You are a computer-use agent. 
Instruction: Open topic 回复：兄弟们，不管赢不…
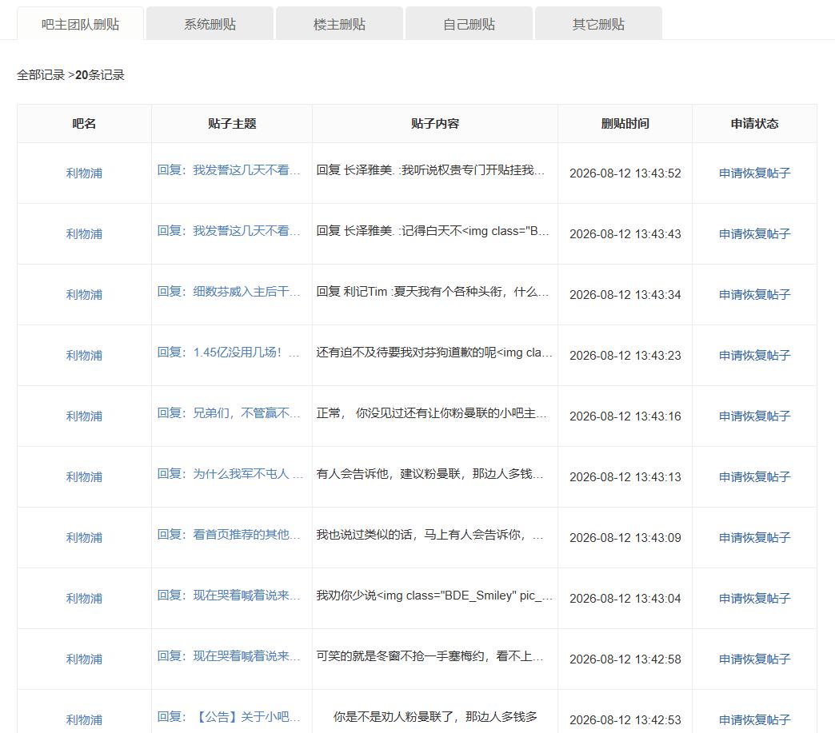coord(229,412)
